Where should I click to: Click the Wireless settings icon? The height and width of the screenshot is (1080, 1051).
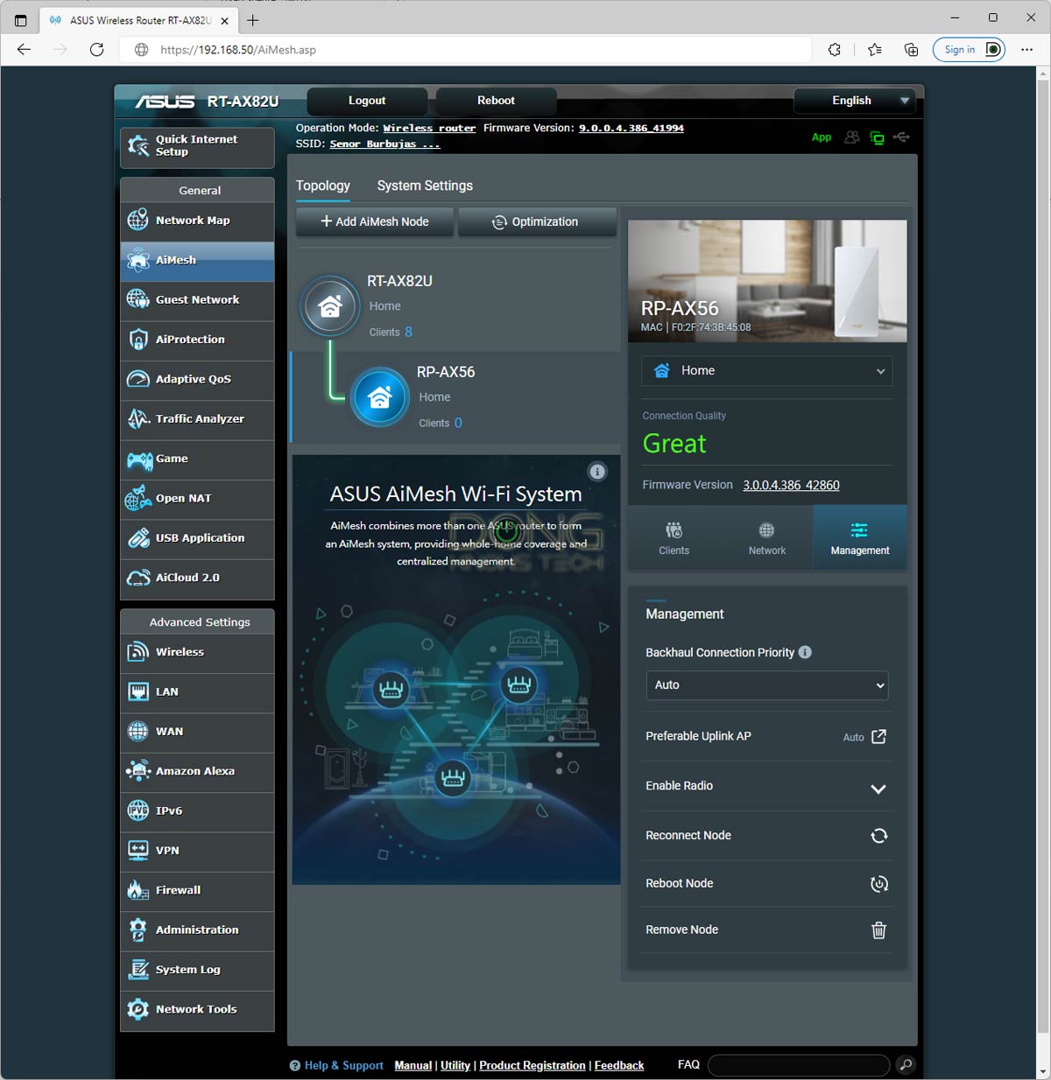(x=138, y=652)
